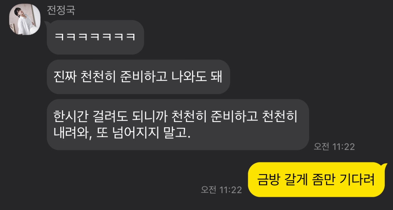This screenshot has width=393, height=210.
Task: Click the tail of the first gray bubble
Action: [x=47, y=23]
